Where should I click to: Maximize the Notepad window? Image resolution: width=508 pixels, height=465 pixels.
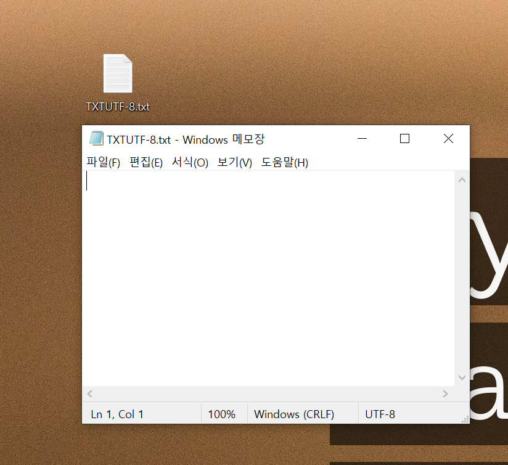point(404,139)
